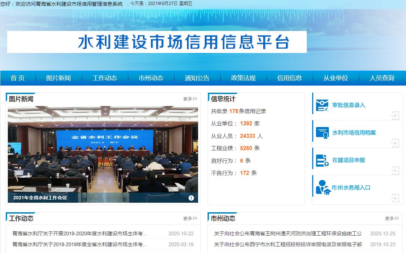Open the 人员查询 navigation item
The image size is (406, 253).
click(x=382, y=78)
